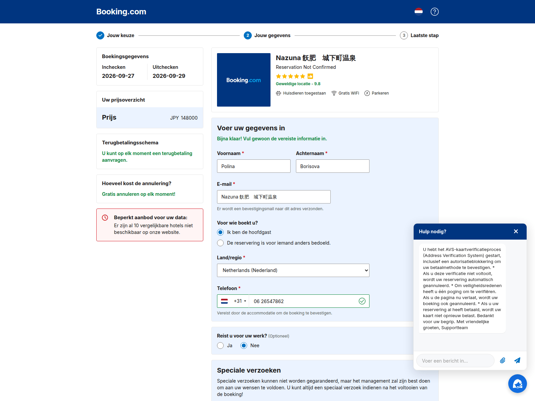
Task: Click the chat message input field
Action: point(455,361)
